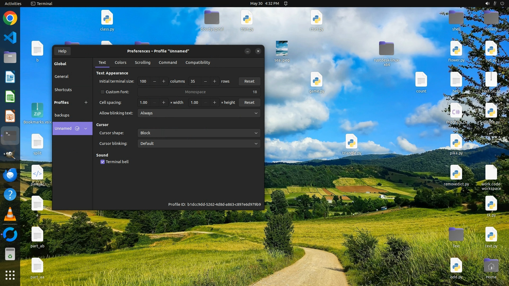Open the system volume icon in top bar
This screenshot has height=286, width=509.
(487, 3)
